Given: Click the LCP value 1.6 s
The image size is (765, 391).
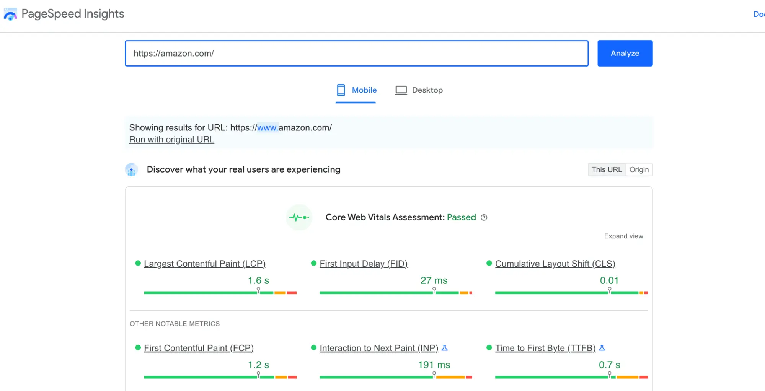Looking at the screenshot, I should [x=258, y=280].
